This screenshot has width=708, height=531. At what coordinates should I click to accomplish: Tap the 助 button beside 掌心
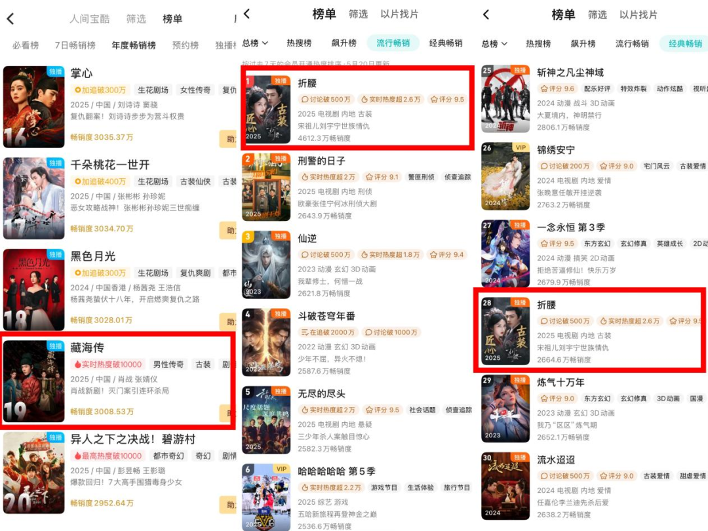[x=229, y=138]
